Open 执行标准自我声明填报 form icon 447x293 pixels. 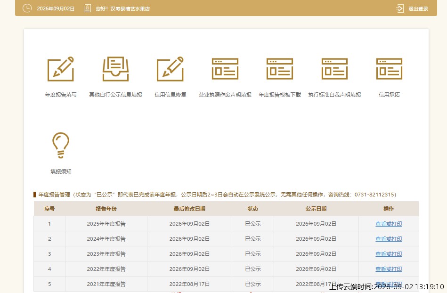(x=334, y=69)
